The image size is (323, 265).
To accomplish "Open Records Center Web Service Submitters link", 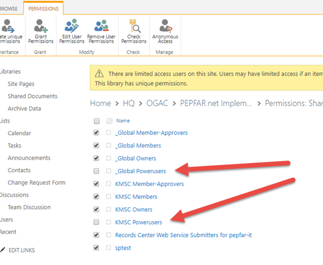I will coord(183,235).
